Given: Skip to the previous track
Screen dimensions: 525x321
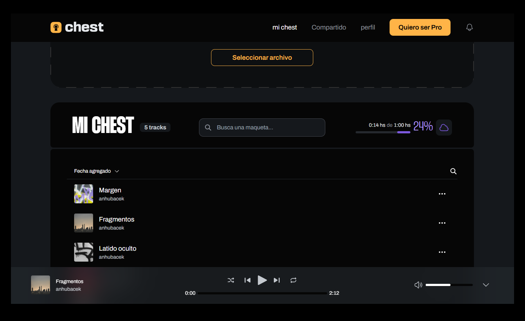Looking at the screenshot, I should [247, 280].
